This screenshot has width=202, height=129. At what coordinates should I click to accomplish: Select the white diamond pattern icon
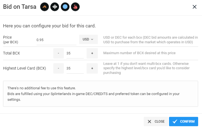(x=55, y=7)
